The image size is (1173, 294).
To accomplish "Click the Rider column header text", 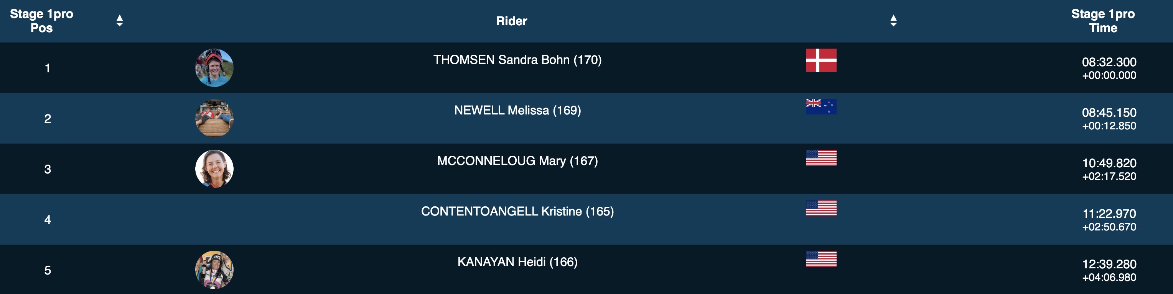I will coord(511,21).
